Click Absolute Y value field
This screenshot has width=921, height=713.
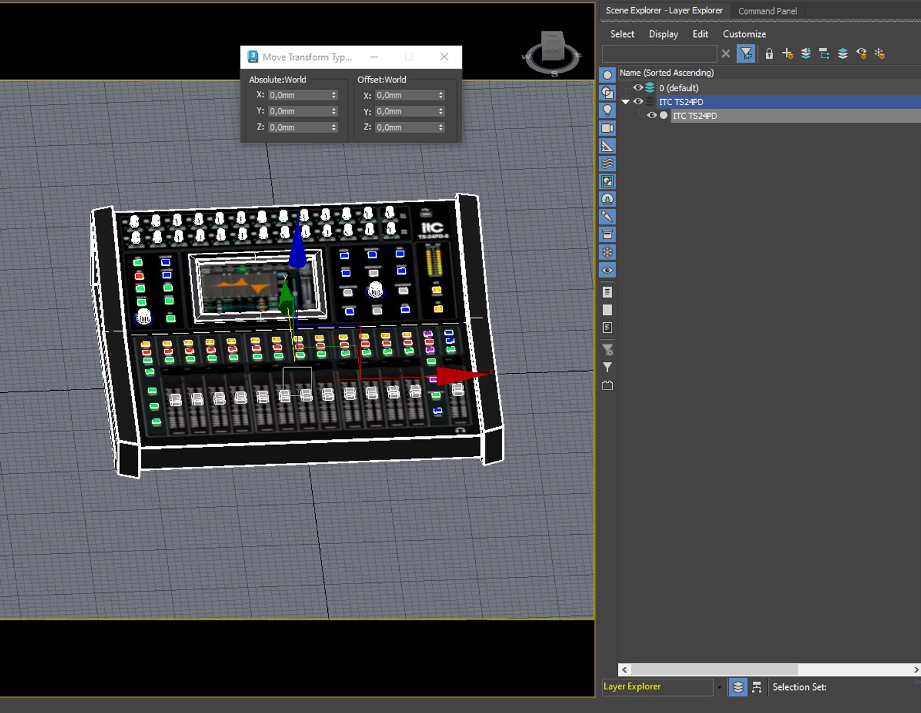click(x=298, y=111)
